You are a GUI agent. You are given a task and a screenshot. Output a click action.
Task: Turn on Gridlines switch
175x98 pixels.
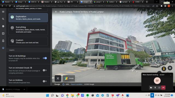click(45, 81)
